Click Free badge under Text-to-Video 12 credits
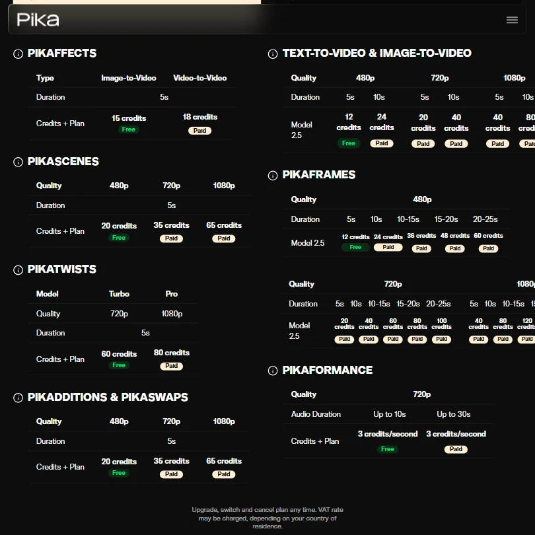535x535 pixels. [348, 143]
